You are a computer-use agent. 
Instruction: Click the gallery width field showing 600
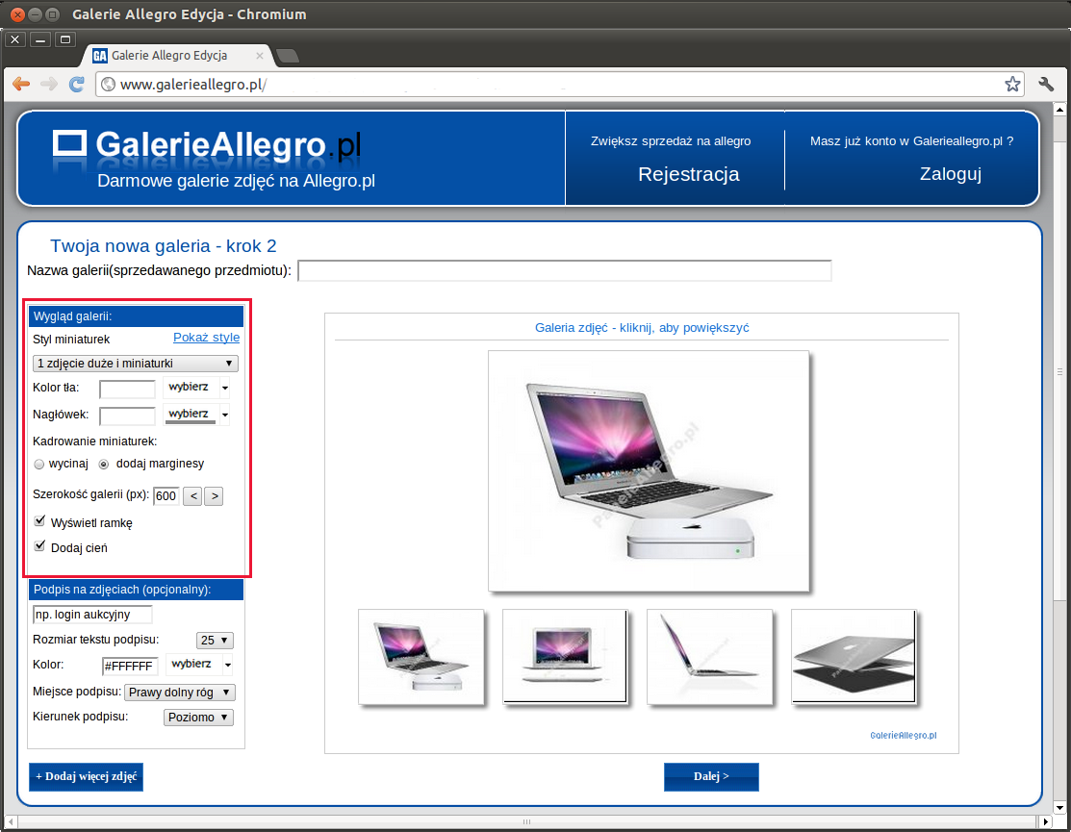pos(166,496)
